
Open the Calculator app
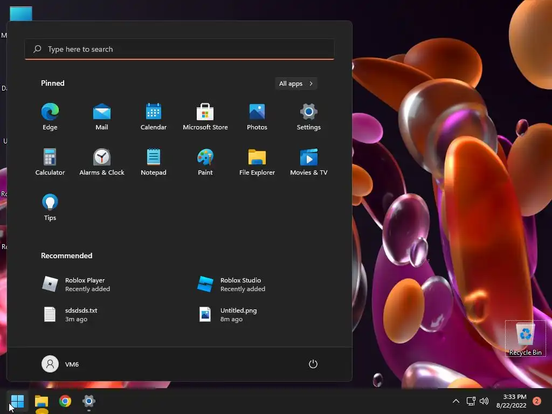pos(50,162)
